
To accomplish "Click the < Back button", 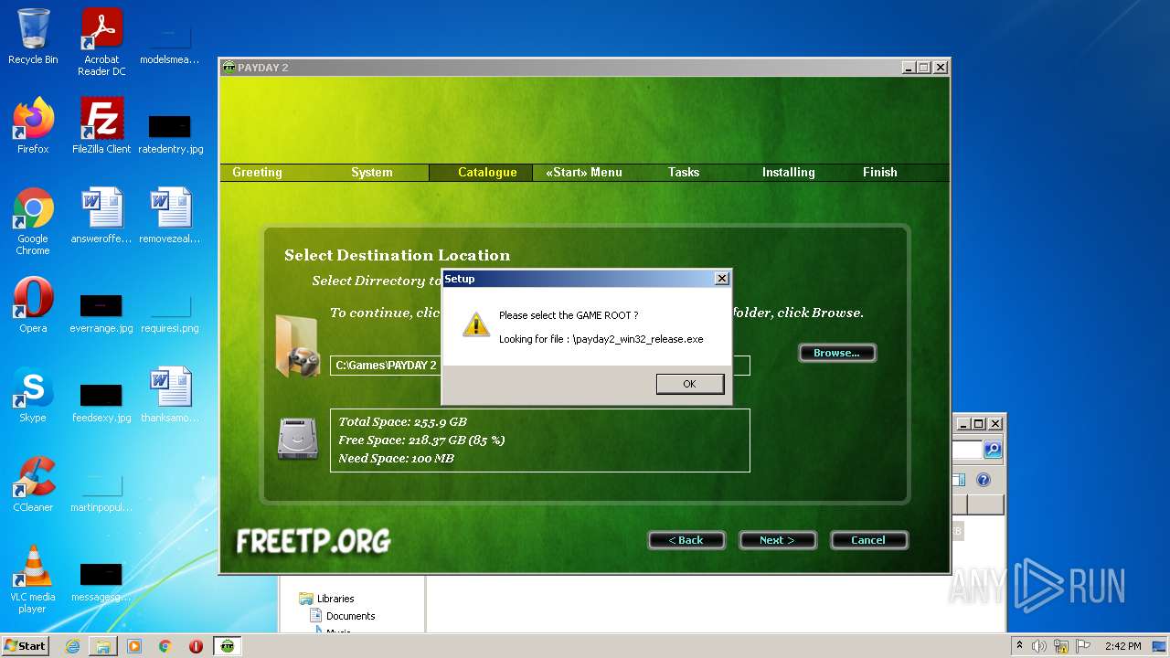I will pos(686,540).
